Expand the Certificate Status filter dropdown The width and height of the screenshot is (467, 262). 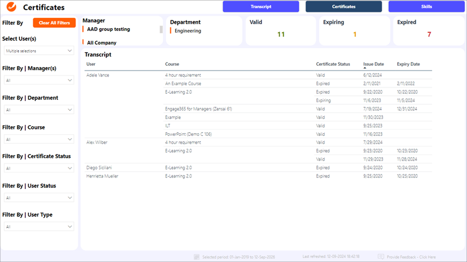pyautogui.click(x=39, y=168)
